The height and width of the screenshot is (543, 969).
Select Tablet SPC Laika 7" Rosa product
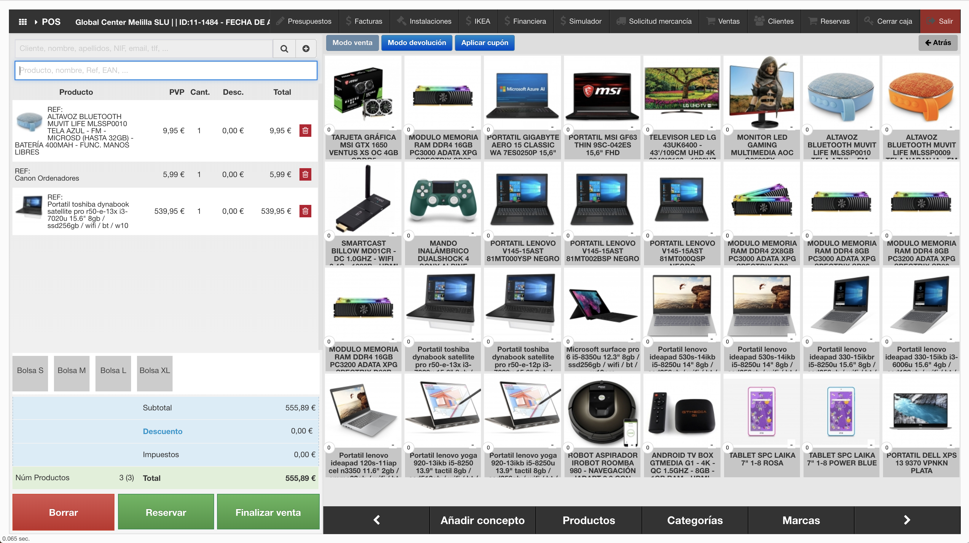762,425
